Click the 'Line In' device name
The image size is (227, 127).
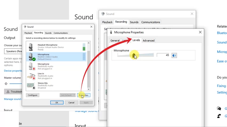(41, 73)
